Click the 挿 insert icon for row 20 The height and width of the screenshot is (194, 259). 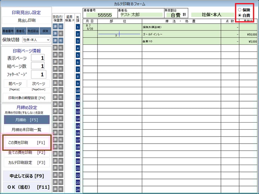55,161
